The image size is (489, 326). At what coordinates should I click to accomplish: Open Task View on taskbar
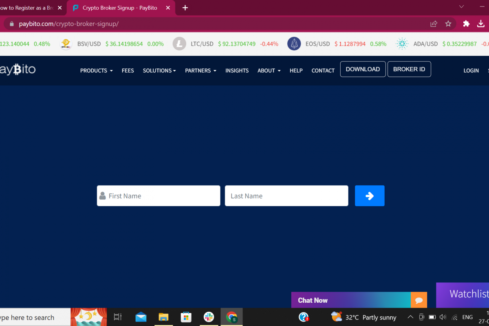point(118,317)
